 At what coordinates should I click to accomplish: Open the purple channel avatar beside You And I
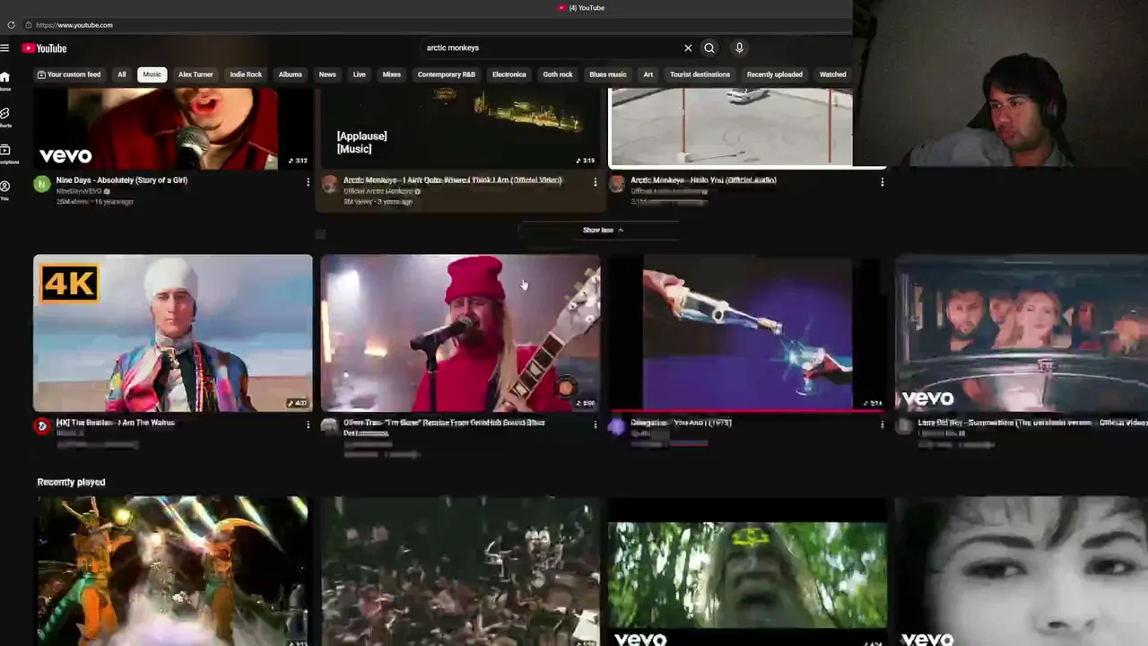point(616,426)
